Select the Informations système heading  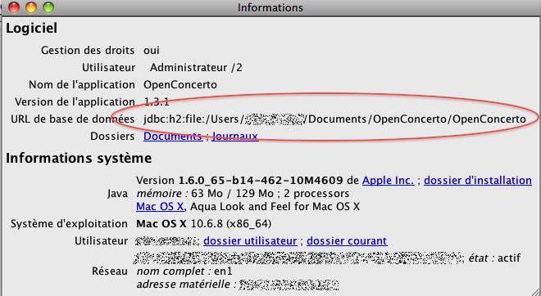[79, 158]
